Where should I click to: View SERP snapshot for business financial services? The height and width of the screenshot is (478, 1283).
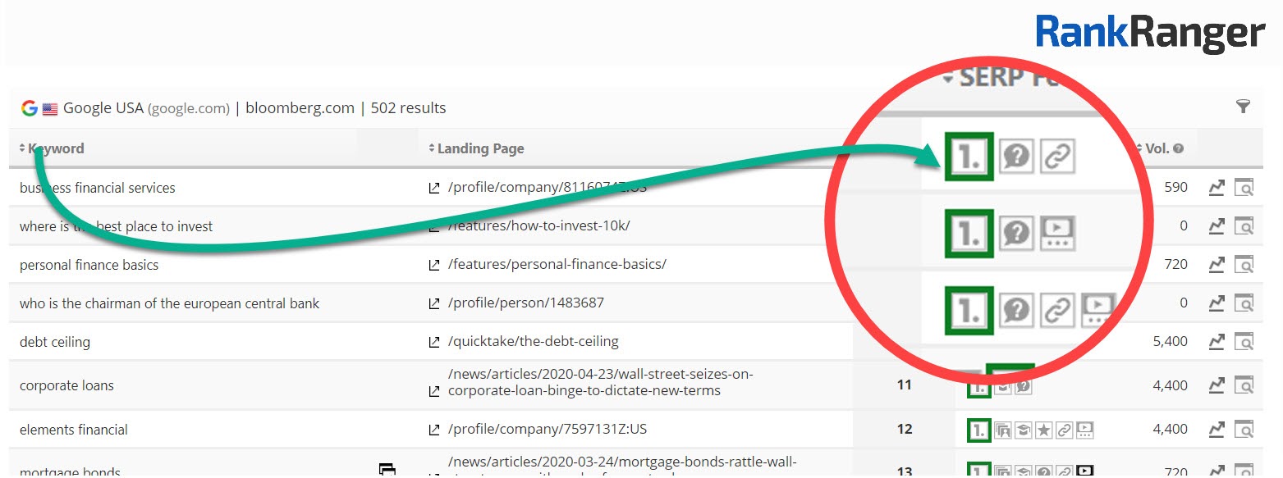[1244, 188]
